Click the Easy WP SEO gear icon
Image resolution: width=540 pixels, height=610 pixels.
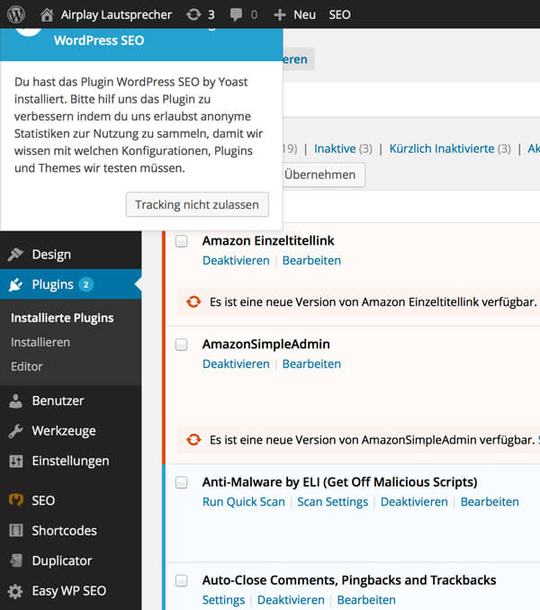pos(15,591)
